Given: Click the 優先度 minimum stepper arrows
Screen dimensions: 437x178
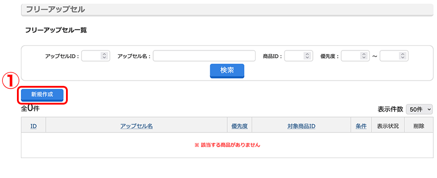Looking at the screenshot, I should (x=364, y=56).
